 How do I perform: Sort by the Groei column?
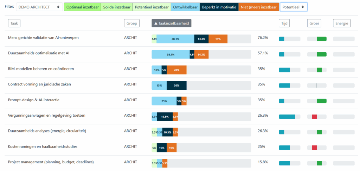314,23
